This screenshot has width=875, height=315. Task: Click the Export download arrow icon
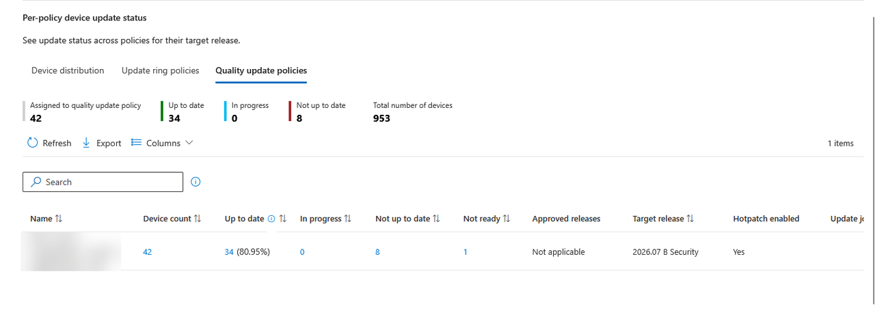pos(86,143)
